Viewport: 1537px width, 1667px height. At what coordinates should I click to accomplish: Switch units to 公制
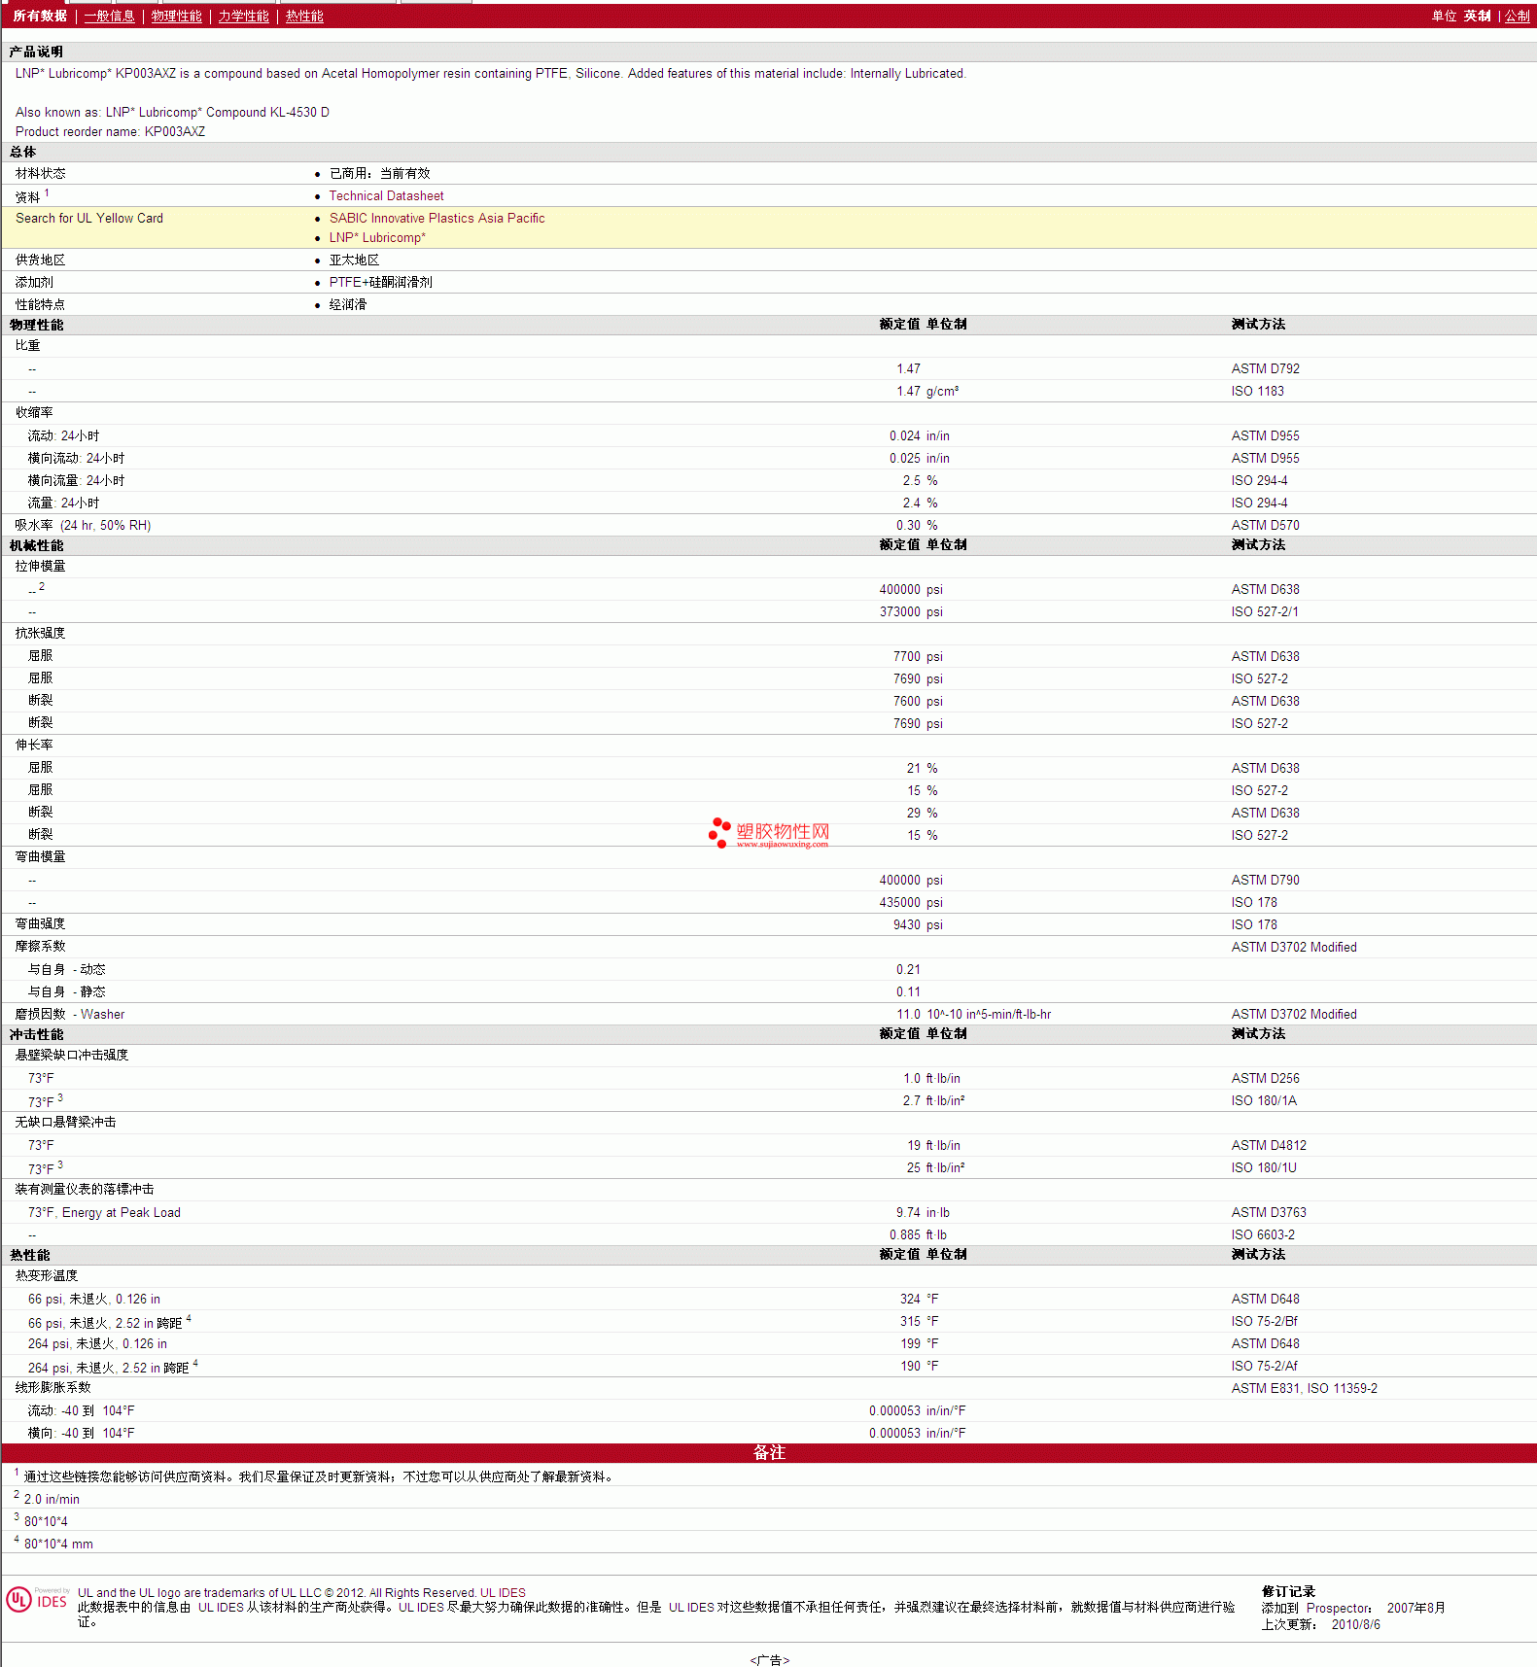click(1518, 17)
